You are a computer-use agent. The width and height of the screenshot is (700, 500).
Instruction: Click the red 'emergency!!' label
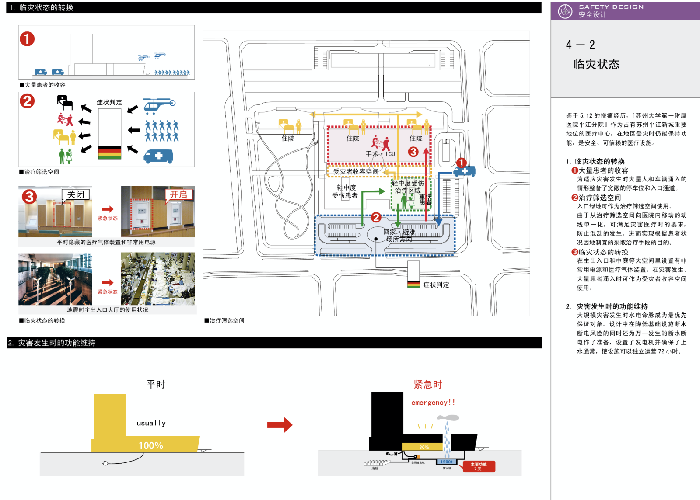click(x=433, y=403)
